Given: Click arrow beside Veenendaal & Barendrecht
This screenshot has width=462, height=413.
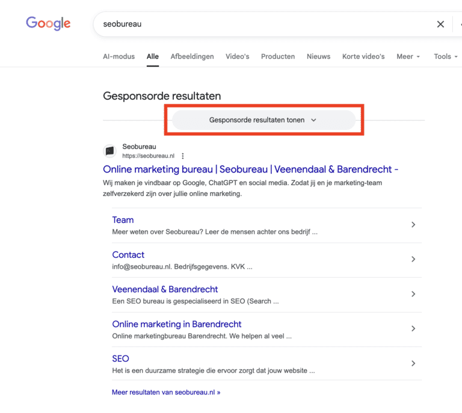Looking at the screenshot, I should tap(413, 294).
